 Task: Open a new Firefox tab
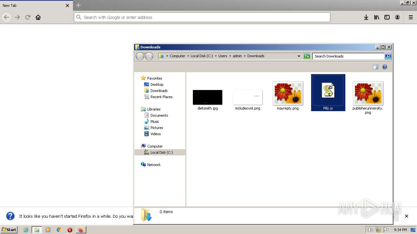click(x=79, y=5)
